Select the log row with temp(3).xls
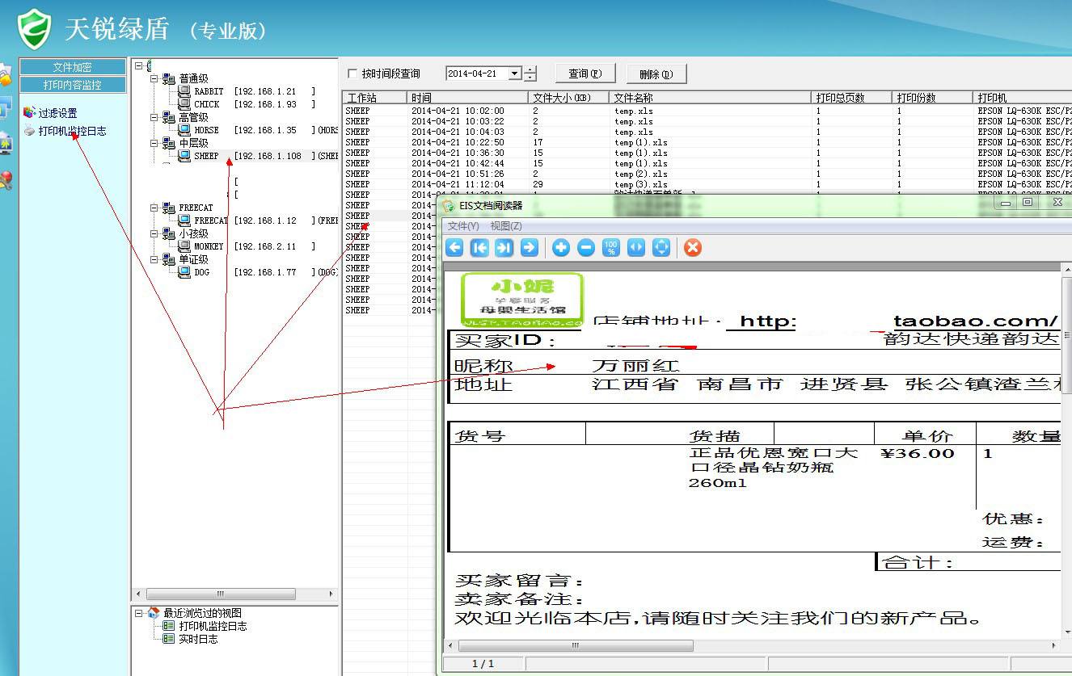Screen dimensions: 1072x676 coord(707,184)
